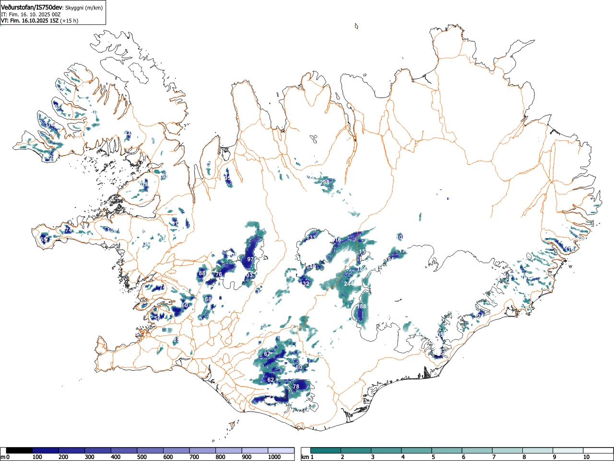Click the '78' visibility value on the map

296,387
